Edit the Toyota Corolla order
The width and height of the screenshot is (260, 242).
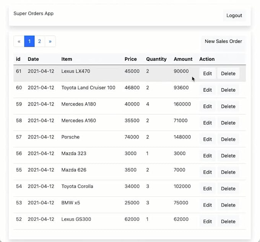coord(208,188)
